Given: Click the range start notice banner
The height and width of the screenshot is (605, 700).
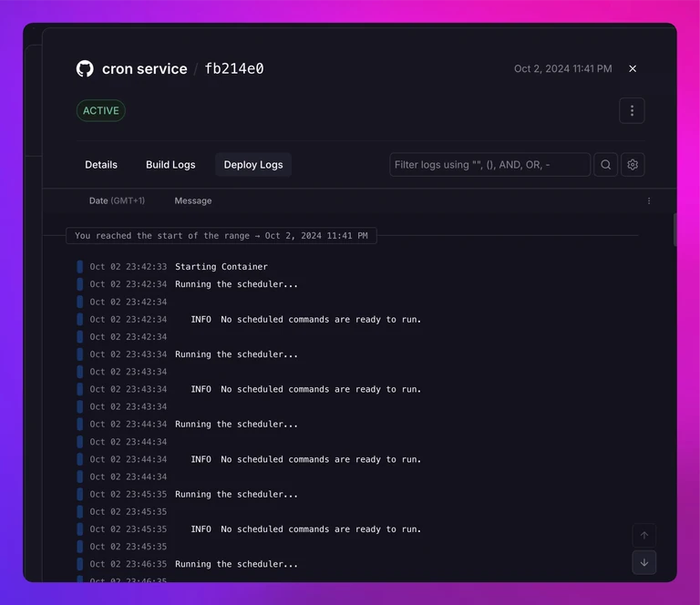Looking at the screenshot, I should tap(221, 236).
